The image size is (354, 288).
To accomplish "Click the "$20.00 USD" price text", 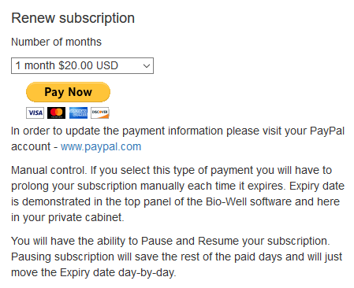I will [x=88, y=65].
